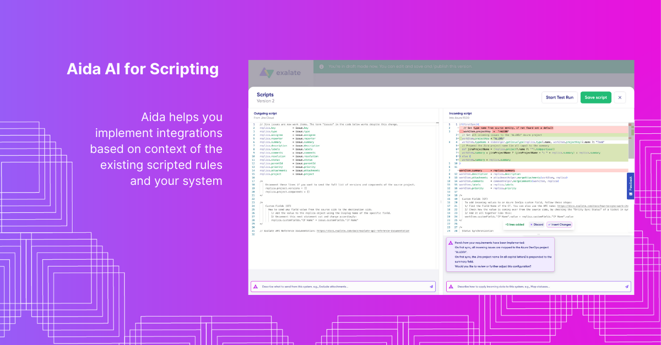This screenshot has width=661, height=345.
Task: Click the incoming script vertical scrollbar
Action: pos(631,140)
